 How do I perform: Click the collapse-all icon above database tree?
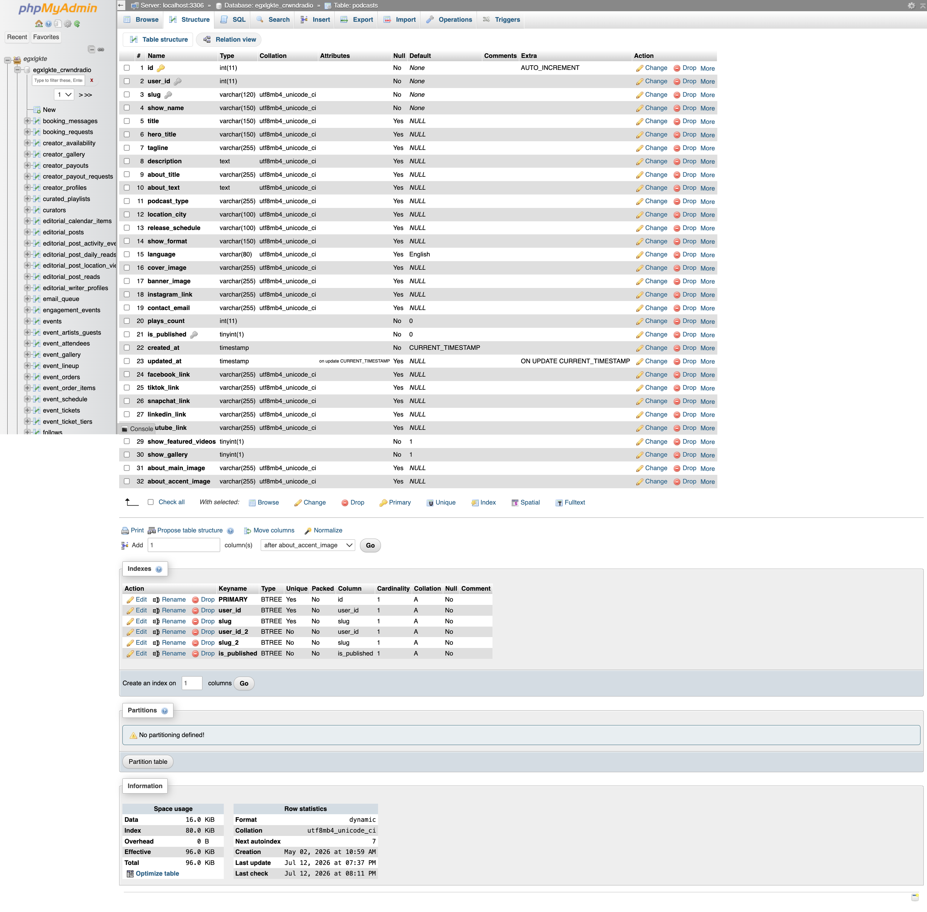(91, 49)
